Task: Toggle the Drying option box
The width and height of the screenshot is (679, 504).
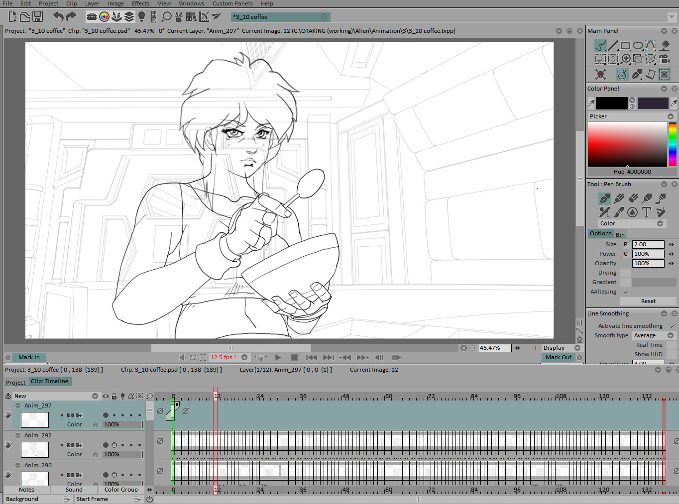Action: coord(626,273)
